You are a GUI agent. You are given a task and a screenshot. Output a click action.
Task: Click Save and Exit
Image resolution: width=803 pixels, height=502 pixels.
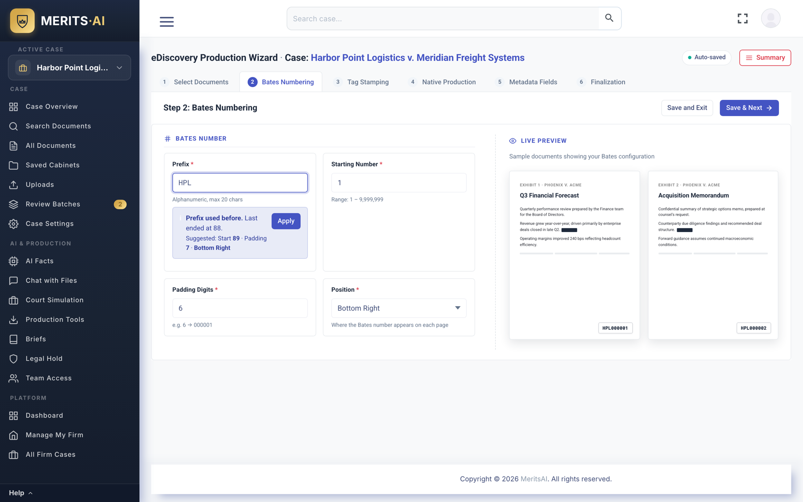(x=687, y=108)
